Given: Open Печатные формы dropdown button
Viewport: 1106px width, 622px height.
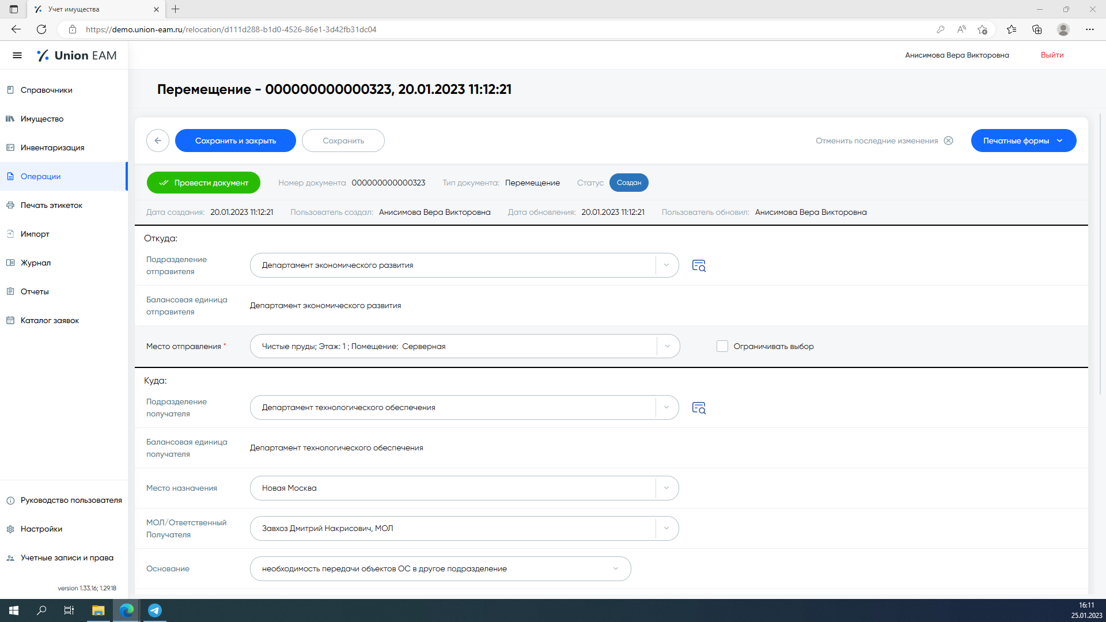Looking at the screenshot, I should 1024,141.
